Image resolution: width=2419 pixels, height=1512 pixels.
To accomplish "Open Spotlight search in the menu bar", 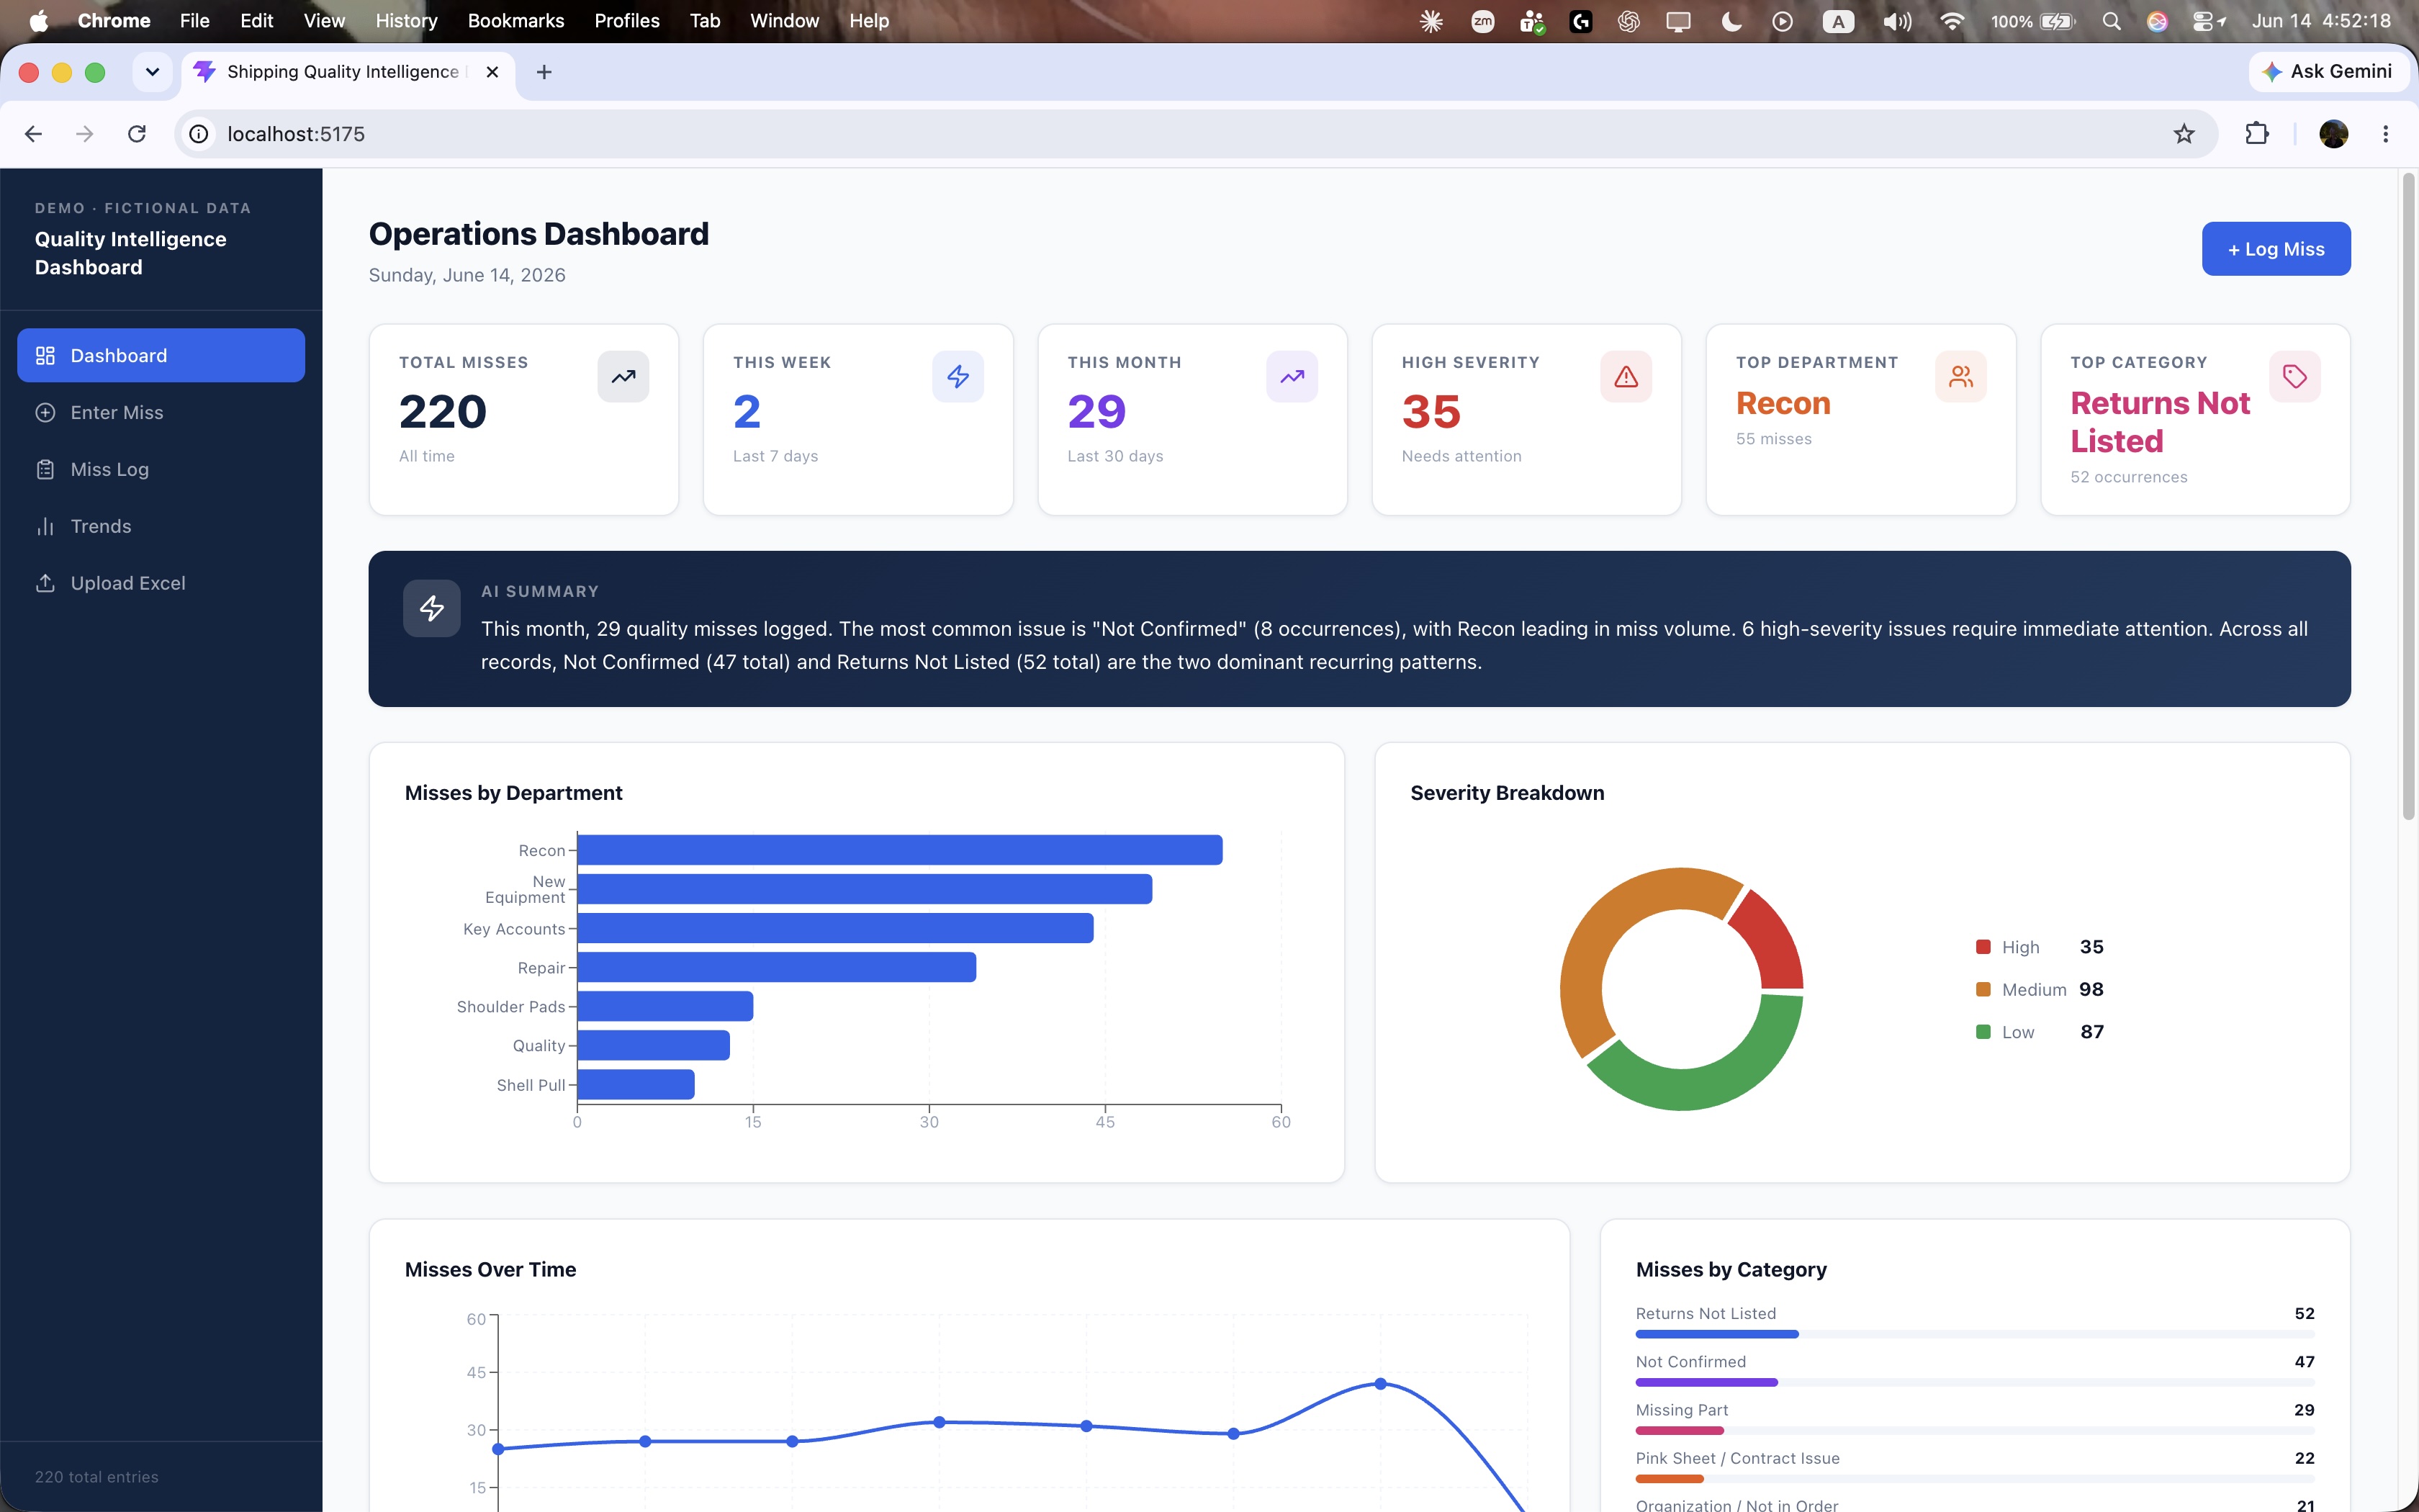I will click(x=2111, y=21).
